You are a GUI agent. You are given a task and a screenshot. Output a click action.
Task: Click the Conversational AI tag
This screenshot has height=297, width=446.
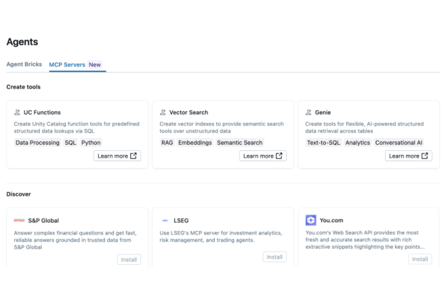(x=399, y=143)
